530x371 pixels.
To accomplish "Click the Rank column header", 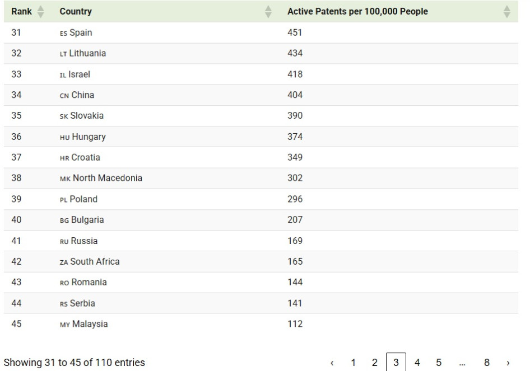I will click(21, 11).
